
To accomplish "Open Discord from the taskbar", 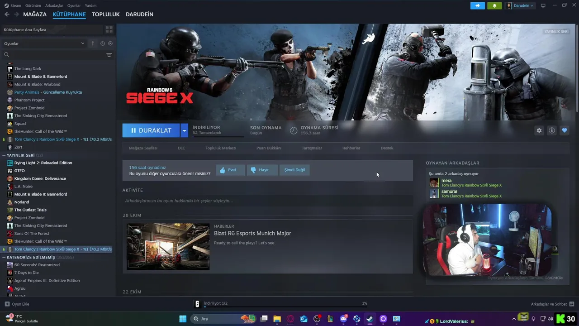I will pos(343,319).
